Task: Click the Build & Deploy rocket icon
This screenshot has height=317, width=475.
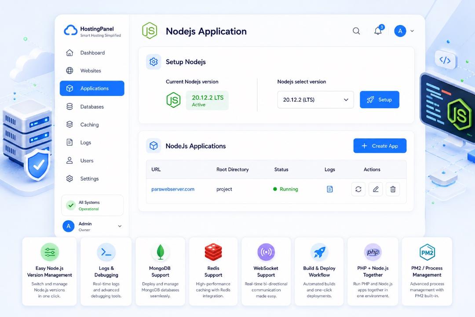Action: 319,252
